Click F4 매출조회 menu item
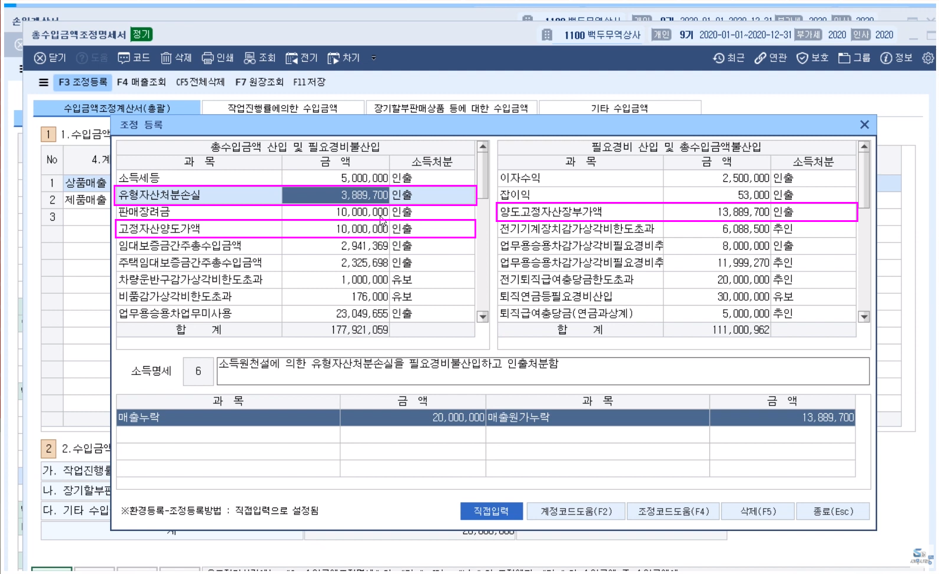The height and width of the screenshot is (574, 939). pos(141,82)
